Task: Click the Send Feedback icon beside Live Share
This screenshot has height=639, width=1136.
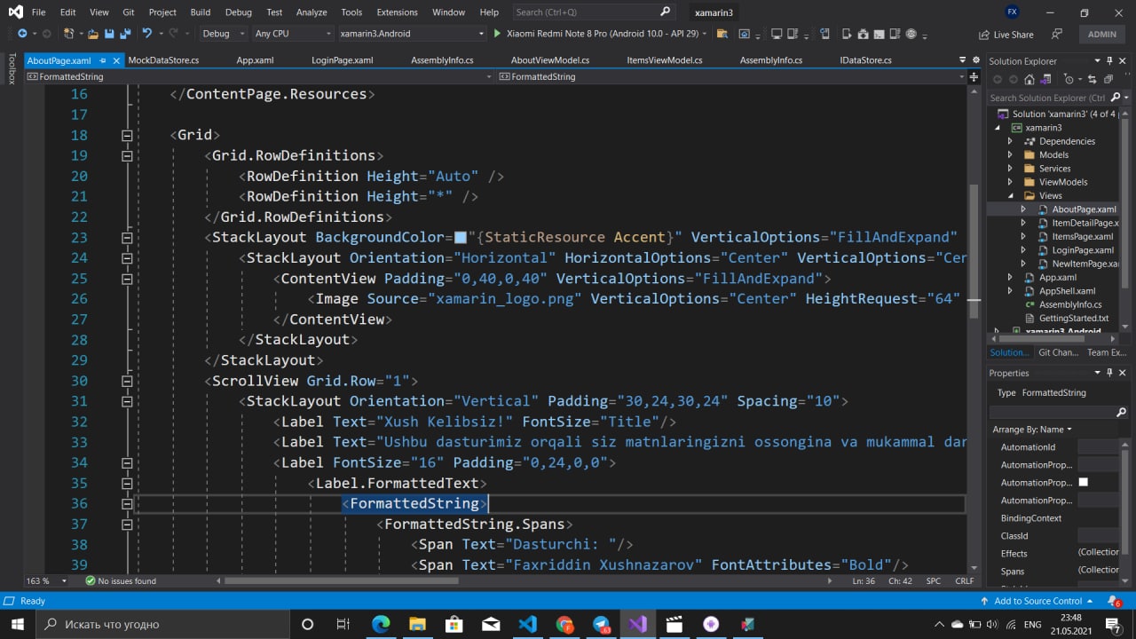Action: coord(1056,34)
